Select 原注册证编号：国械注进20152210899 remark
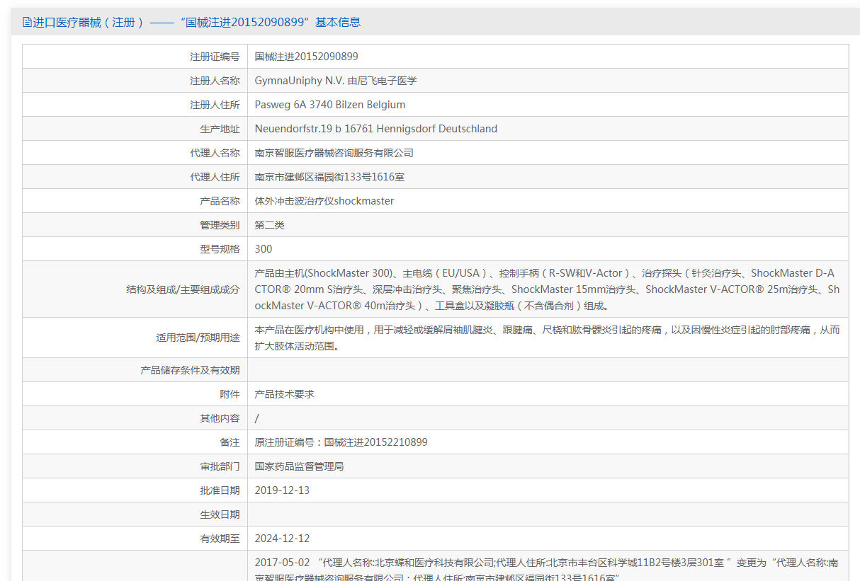 coord(341,442)
